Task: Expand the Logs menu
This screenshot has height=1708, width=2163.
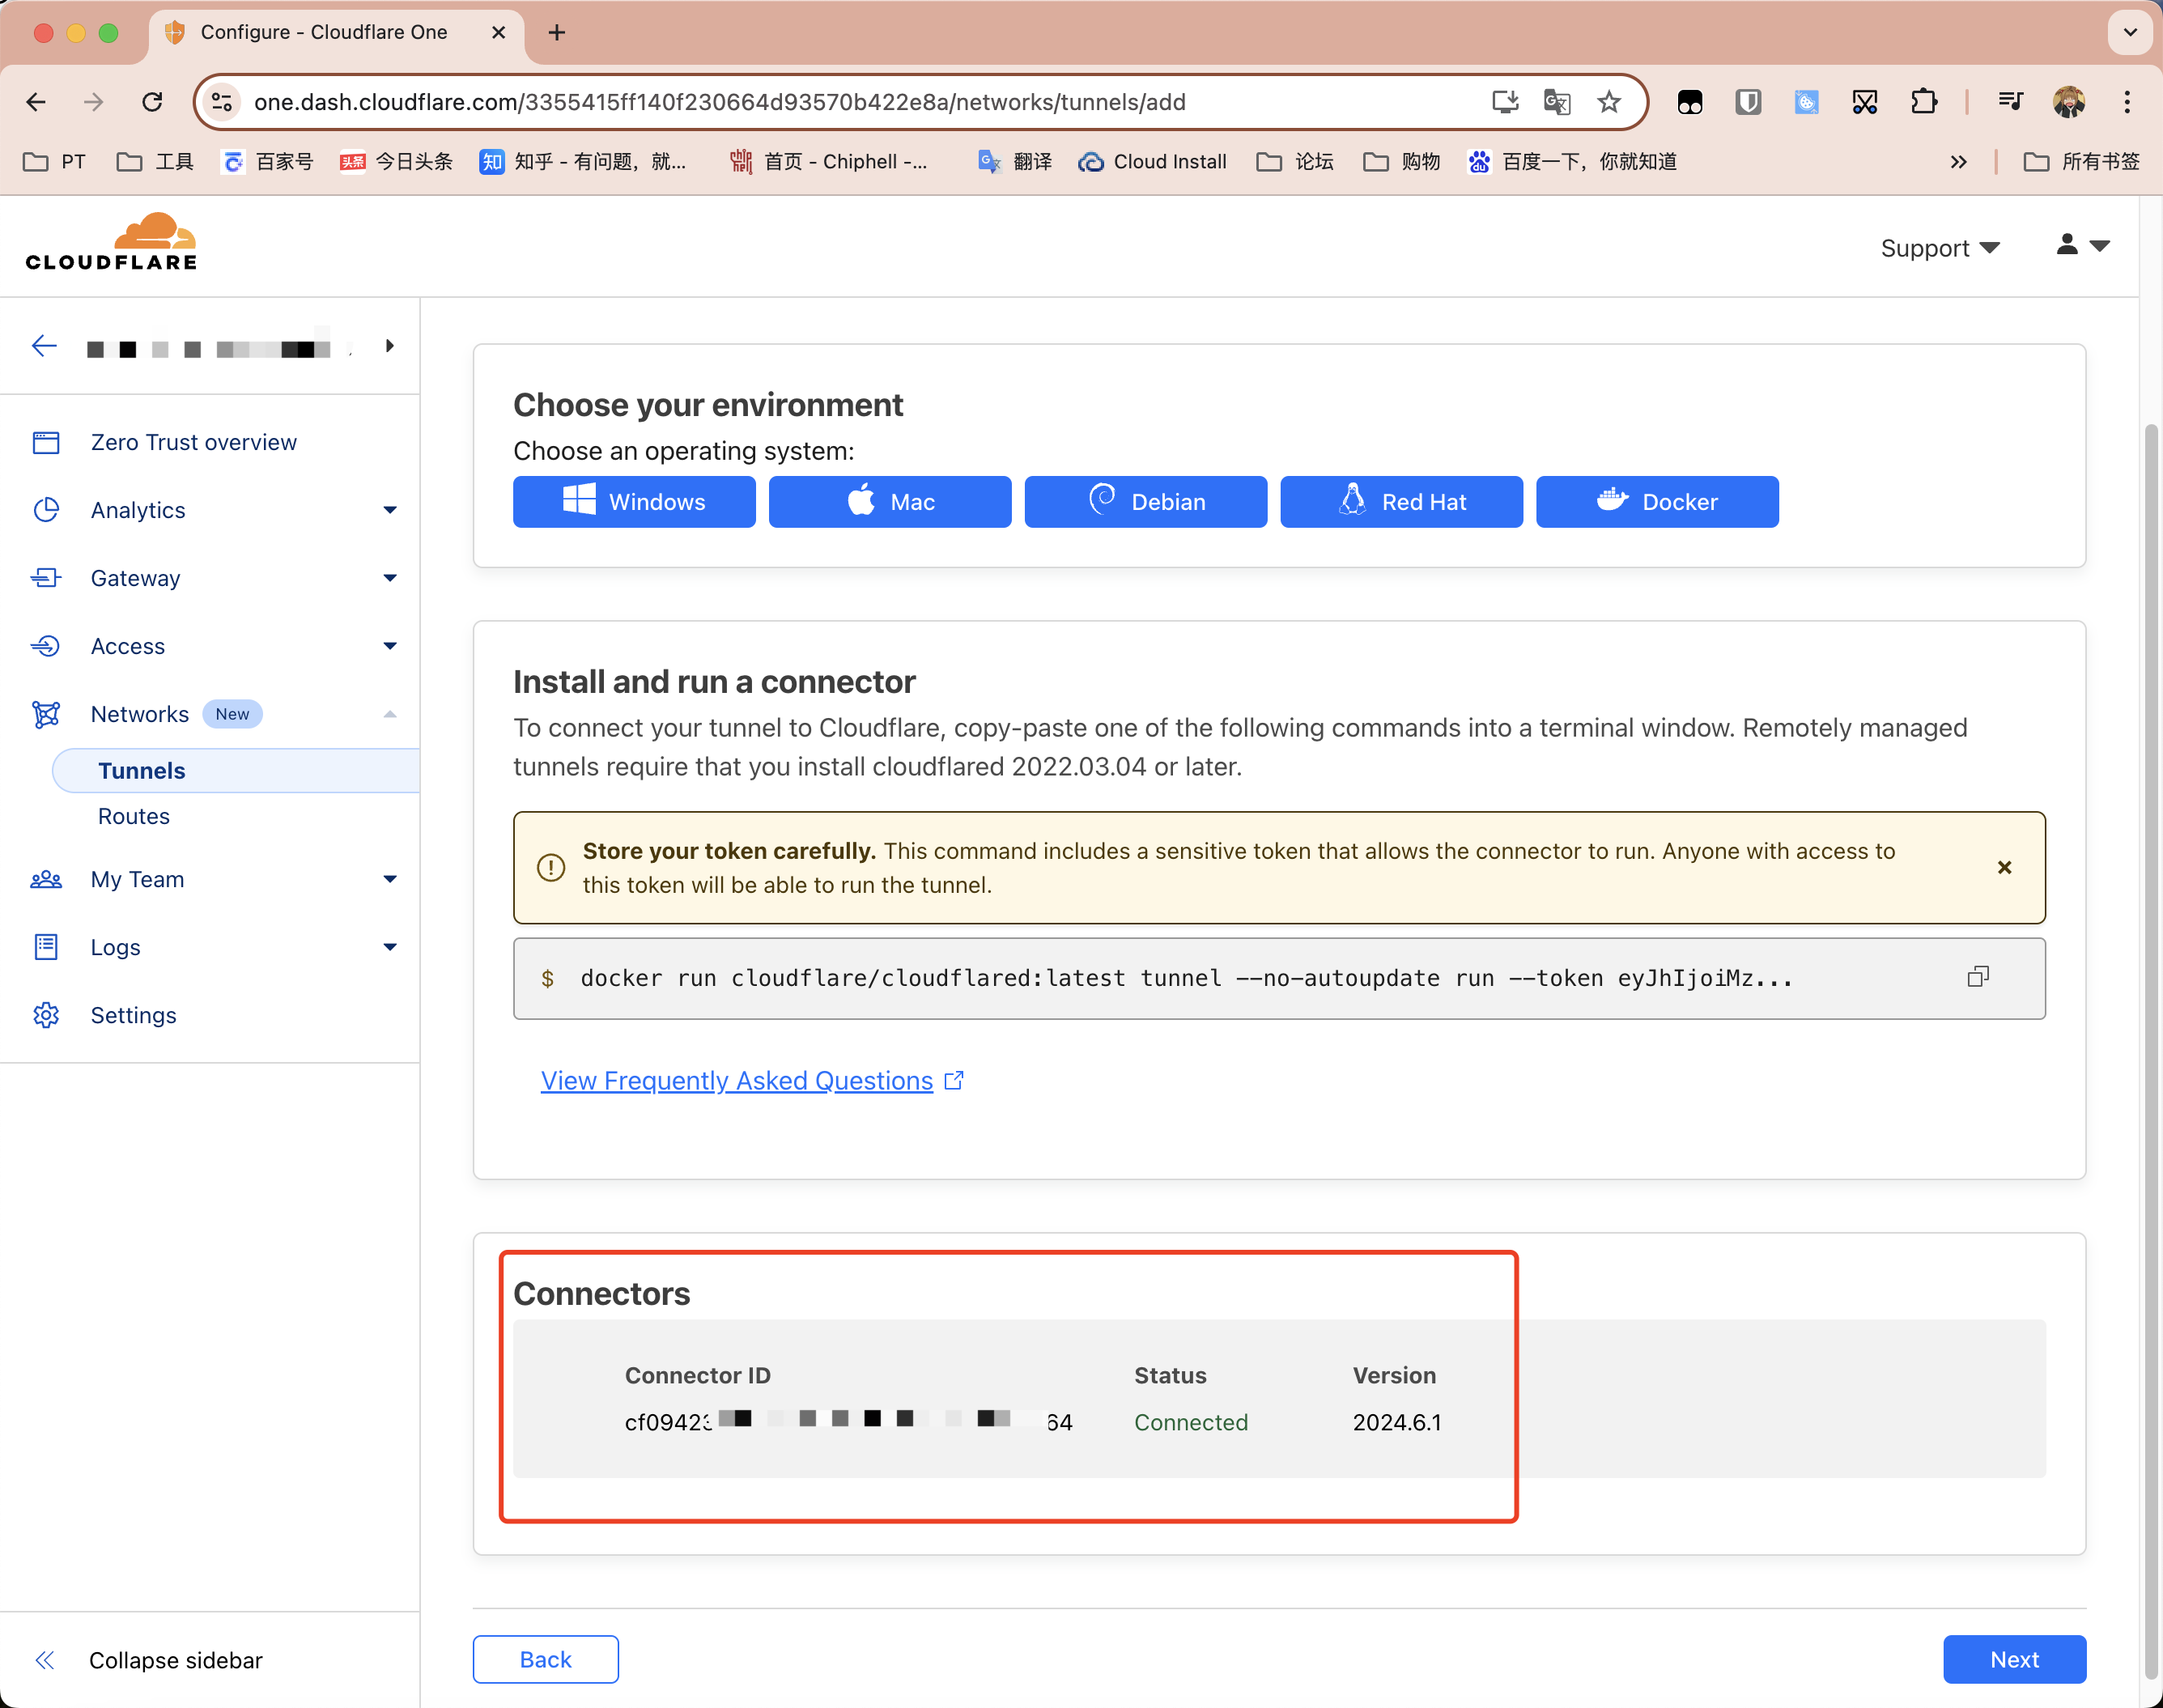Action: [x=390, y=947]
